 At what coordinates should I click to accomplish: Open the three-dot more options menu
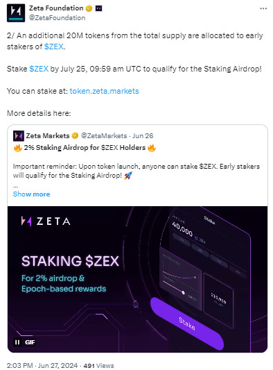263,8
